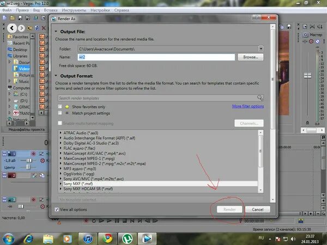
Task: Open the Настройки menu
Action: 100,10
